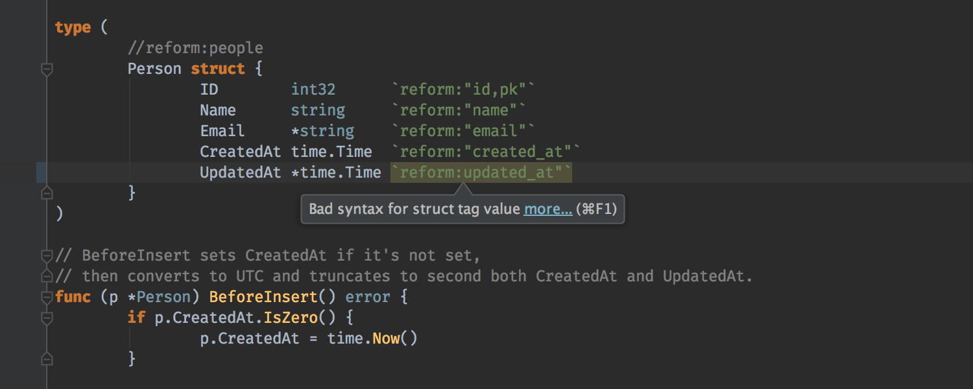Click the UpdatedAt struct field name

coord(240,172)
